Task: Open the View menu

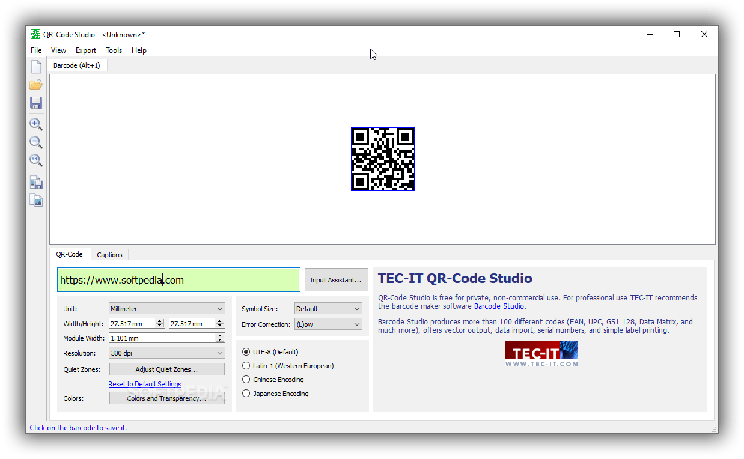Action: coord(58,50)
